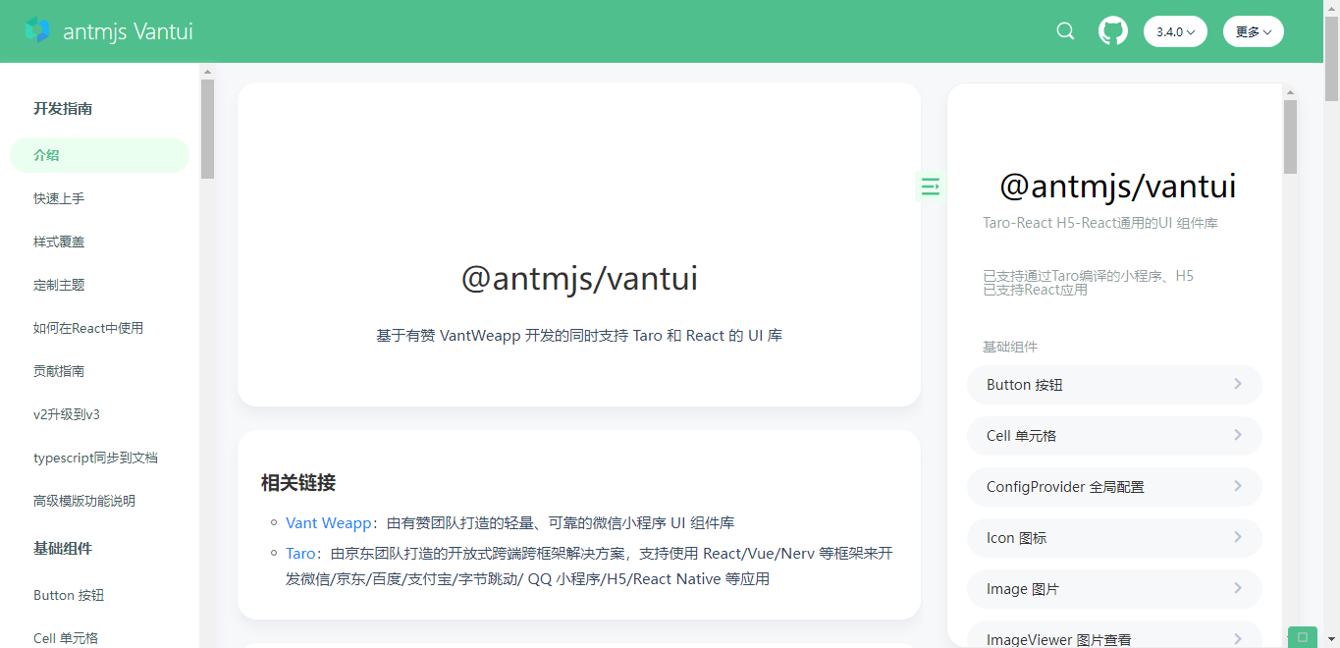Open the 更多 dropdown menu
Screen dimensions: 1340x648
click(x=1254, y=31)
